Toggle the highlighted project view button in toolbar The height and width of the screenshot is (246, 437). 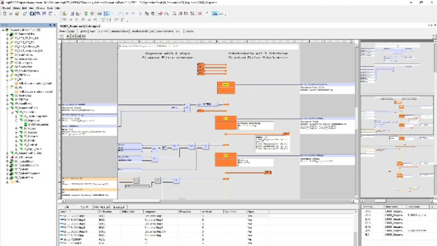pos(32,14)
